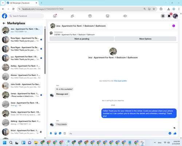
Task: Open the Gaming icon in the top navigation
Action: pyautogui.click(x=125, y=16)
